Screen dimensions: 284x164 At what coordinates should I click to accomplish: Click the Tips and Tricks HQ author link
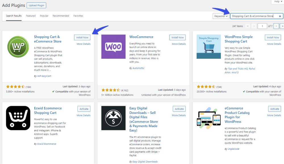(x=238, y=69)
